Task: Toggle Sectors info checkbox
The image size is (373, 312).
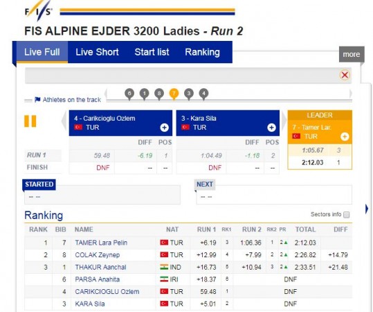Action: (346, 214)
